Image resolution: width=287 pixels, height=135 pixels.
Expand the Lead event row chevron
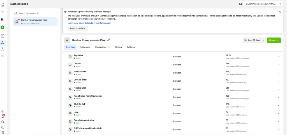(278, 113)
